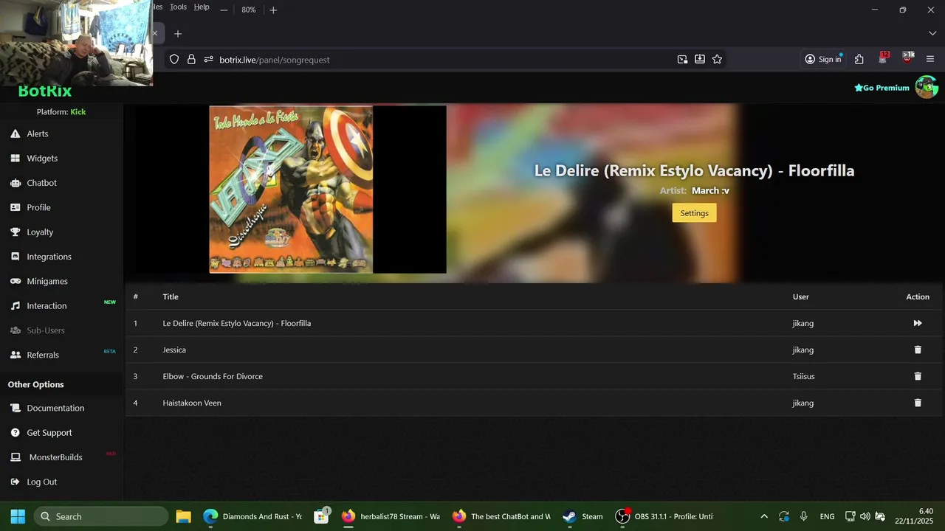Click the yellow Settings button
Image resolution: width=945 pixels, height=531 pixels.
694,213
